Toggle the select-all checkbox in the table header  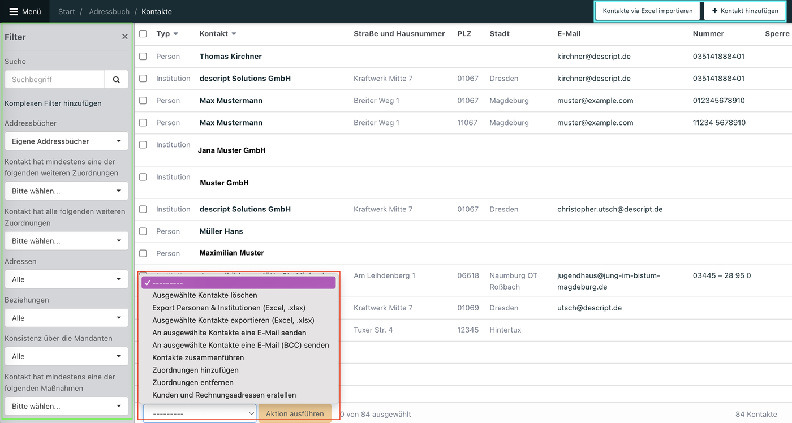tap(143, 33)
